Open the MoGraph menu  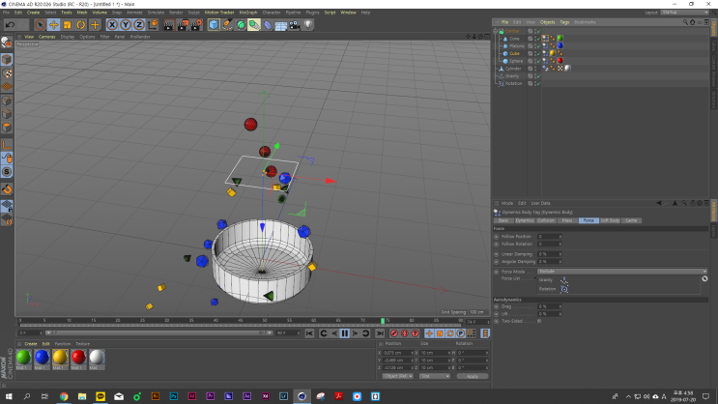click(x=248, y=13)
